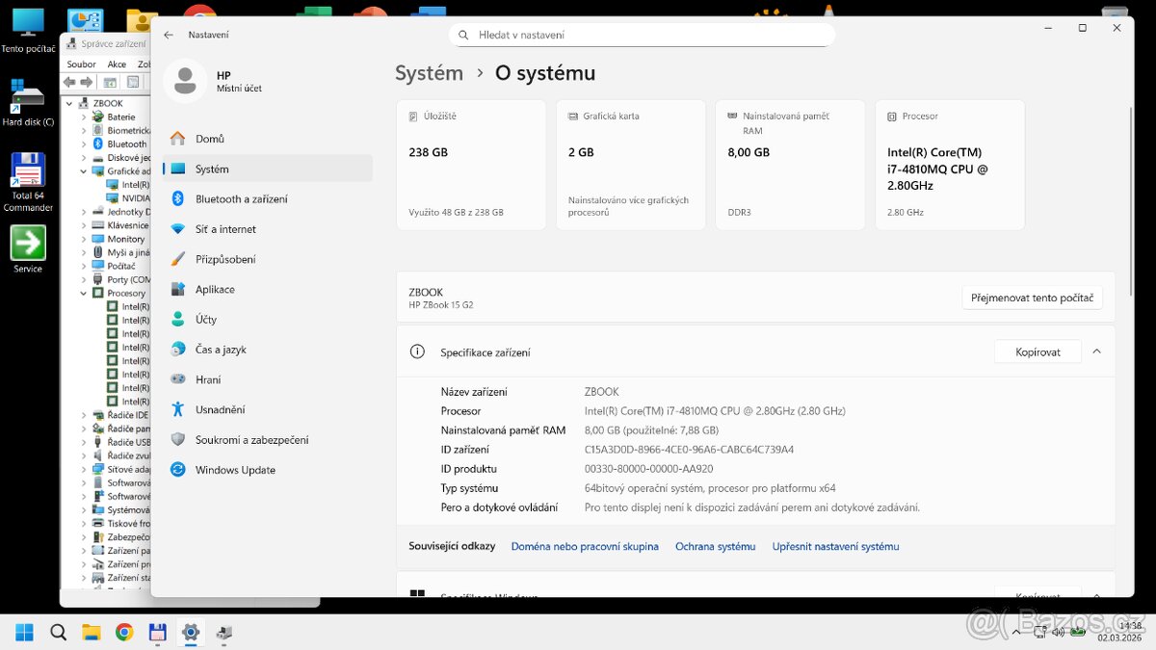Open Total Commander floppy icon on taskbar
The height and width of the screenshot is (650, 1156).
pyautogui.click(x=158, y=633)
